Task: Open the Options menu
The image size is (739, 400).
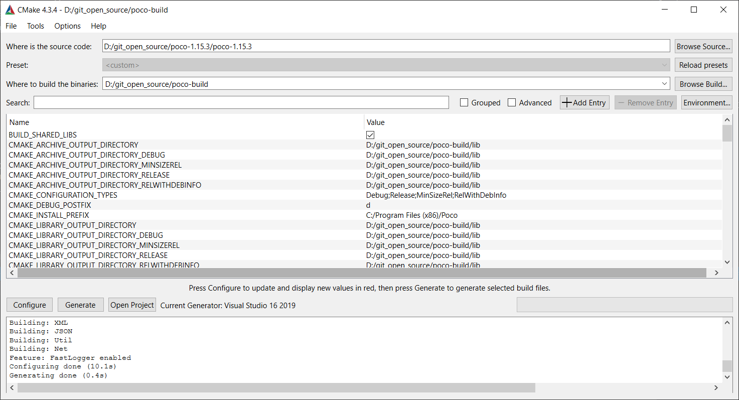Action: pyautogui.click(x=68, y=26)
